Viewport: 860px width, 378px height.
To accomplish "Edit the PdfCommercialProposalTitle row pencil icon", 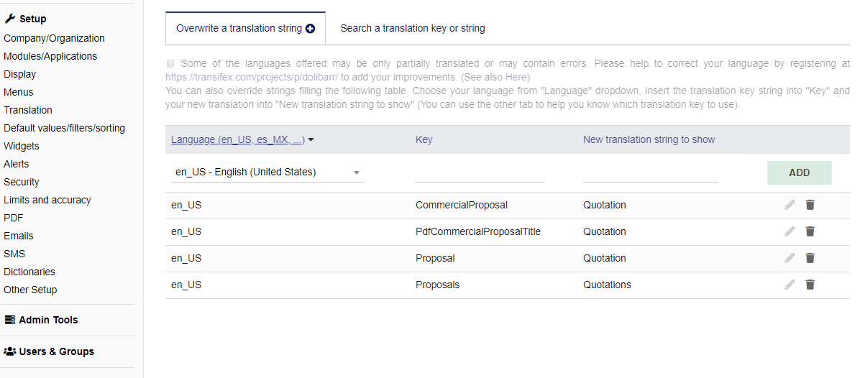I will (x=790, y=231).
